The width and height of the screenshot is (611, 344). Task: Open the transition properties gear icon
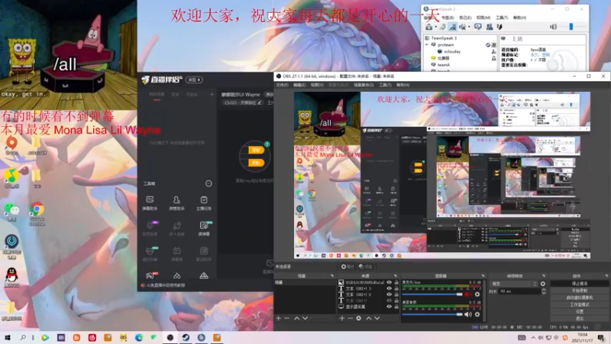click(x=543, y=284)
